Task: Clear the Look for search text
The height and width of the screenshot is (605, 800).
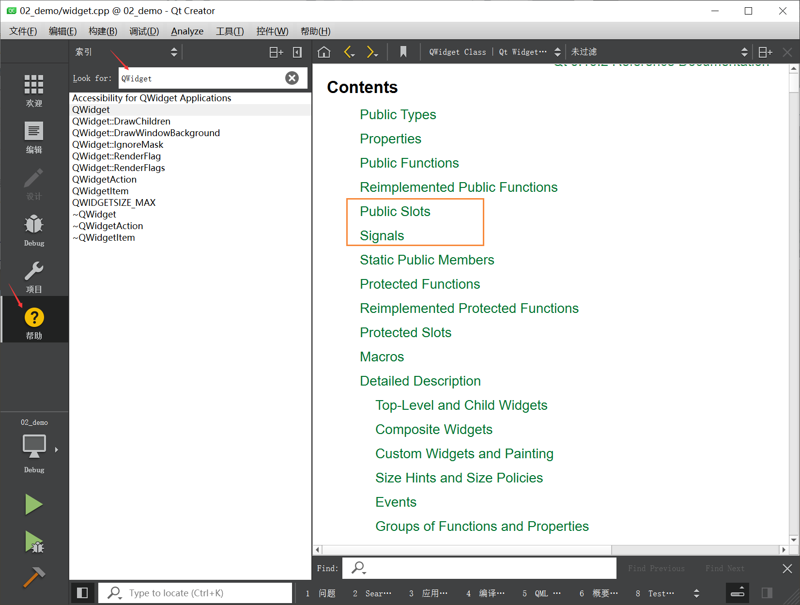Action: pyautogui.click(x=292, y=78)
